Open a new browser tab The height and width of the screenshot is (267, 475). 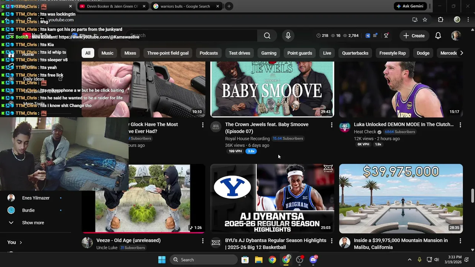(229, 6)
